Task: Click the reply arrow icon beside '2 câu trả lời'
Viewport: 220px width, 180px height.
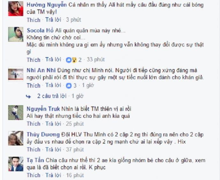Action: tap(28, 96)
